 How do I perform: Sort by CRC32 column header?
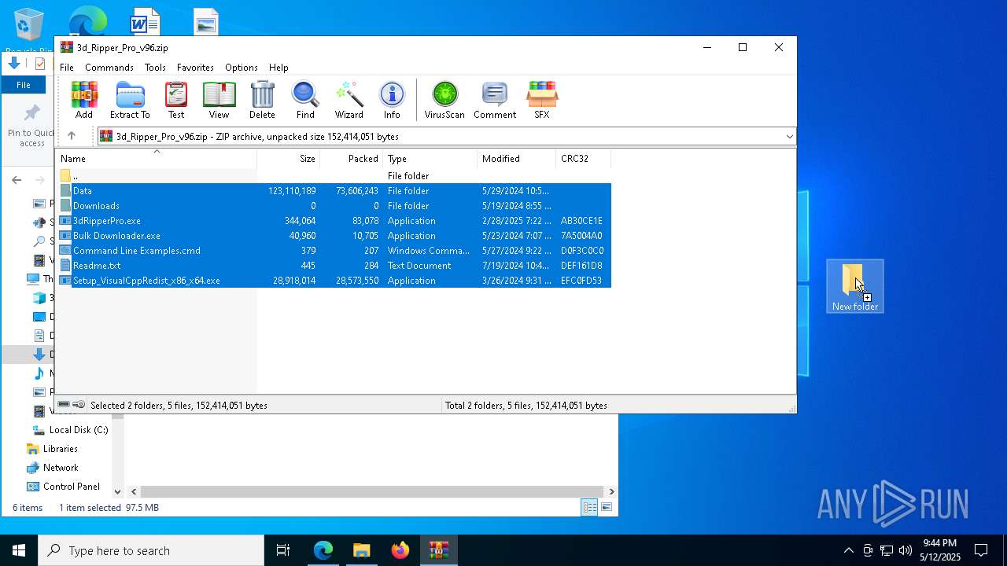pyautogui.click(x=584, y=159)
